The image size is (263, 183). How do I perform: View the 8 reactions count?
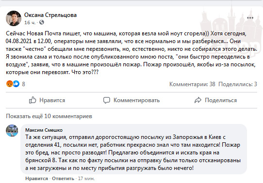tap(23, 84)
